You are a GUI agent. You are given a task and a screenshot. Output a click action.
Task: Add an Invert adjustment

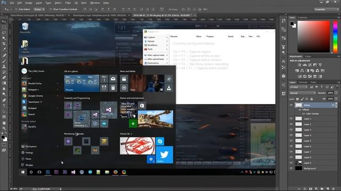pyautogui.click(x=299, y=76)
